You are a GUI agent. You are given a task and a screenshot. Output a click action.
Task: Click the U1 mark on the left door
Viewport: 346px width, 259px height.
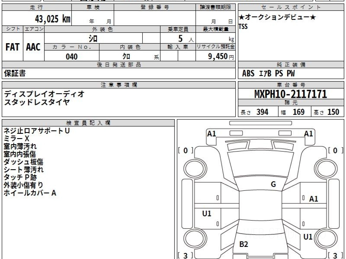coord(207,214)
